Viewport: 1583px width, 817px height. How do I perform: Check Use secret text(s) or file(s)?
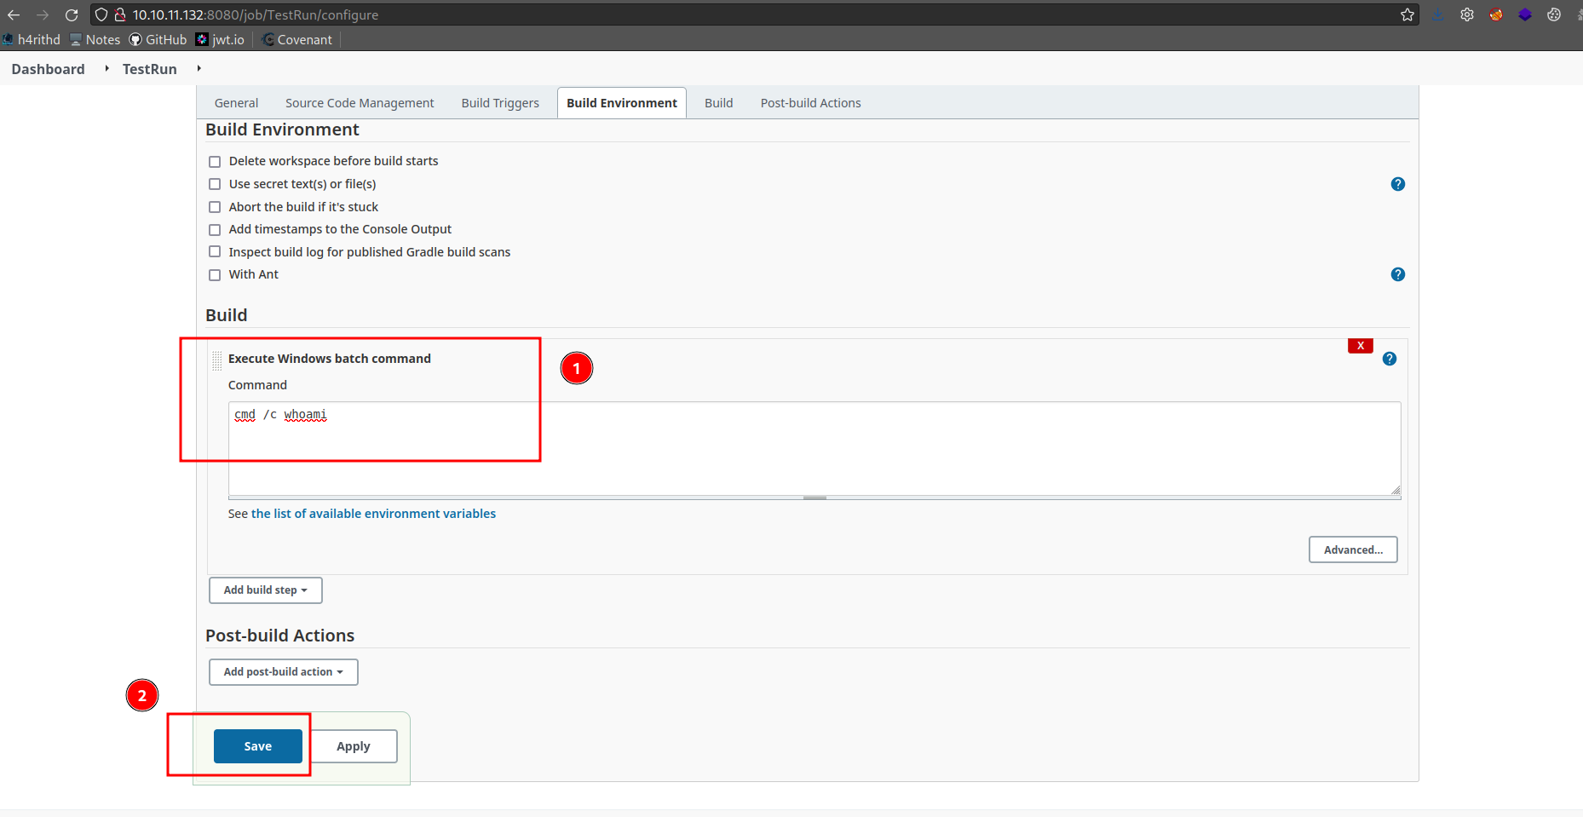215,184
